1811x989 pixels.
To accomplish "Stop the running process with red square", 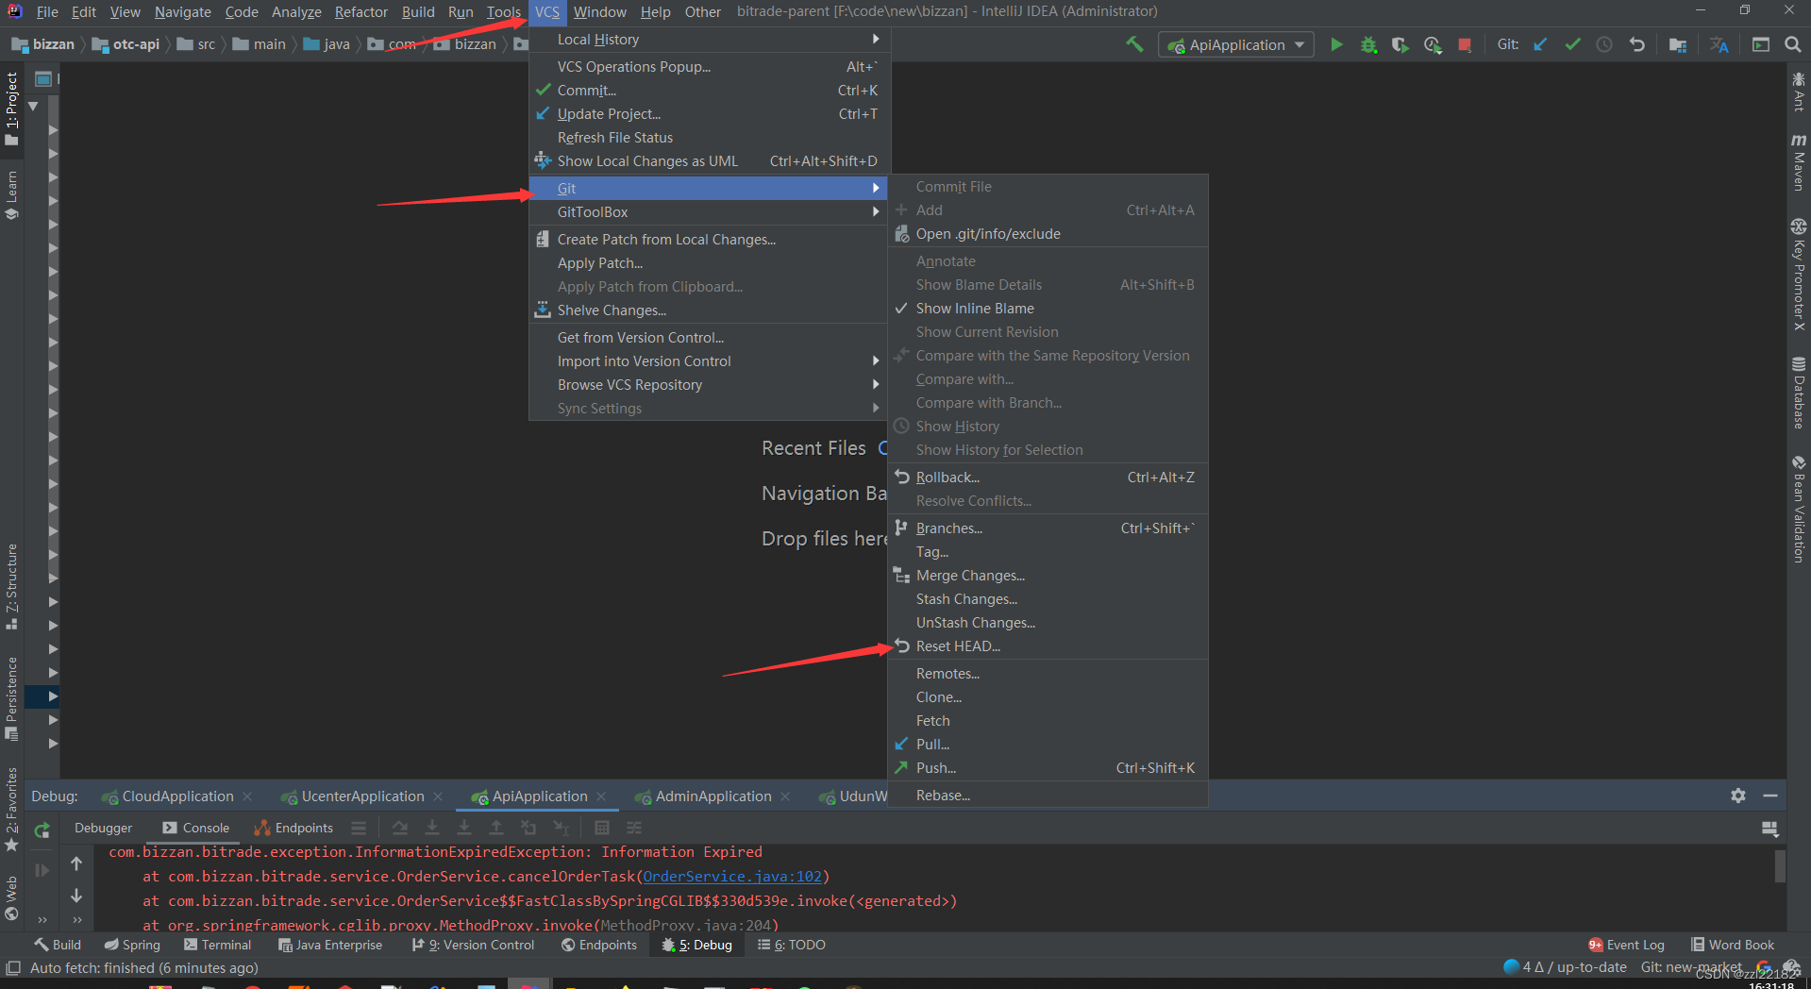I will point(1465,44).
